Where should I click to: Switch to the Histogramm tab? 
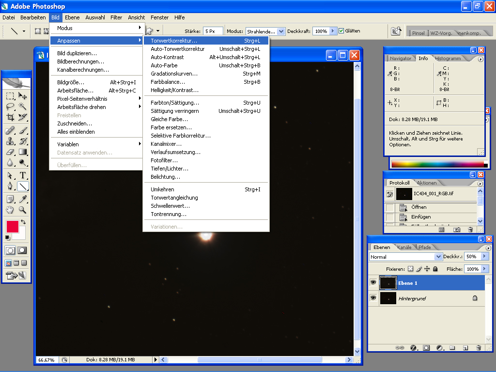(448, 58)
